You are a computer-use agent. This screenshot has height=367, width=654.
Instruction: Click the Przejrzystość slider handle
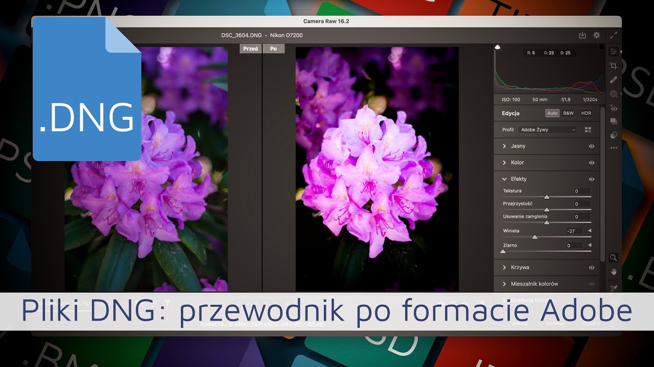(x=547, y=209)
